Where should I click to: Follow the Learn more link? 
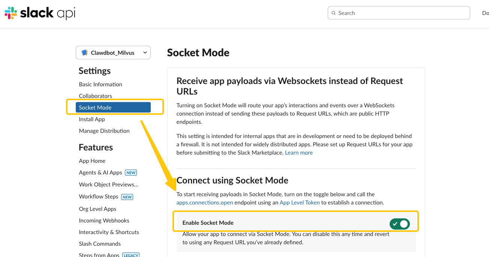(298, 153)
